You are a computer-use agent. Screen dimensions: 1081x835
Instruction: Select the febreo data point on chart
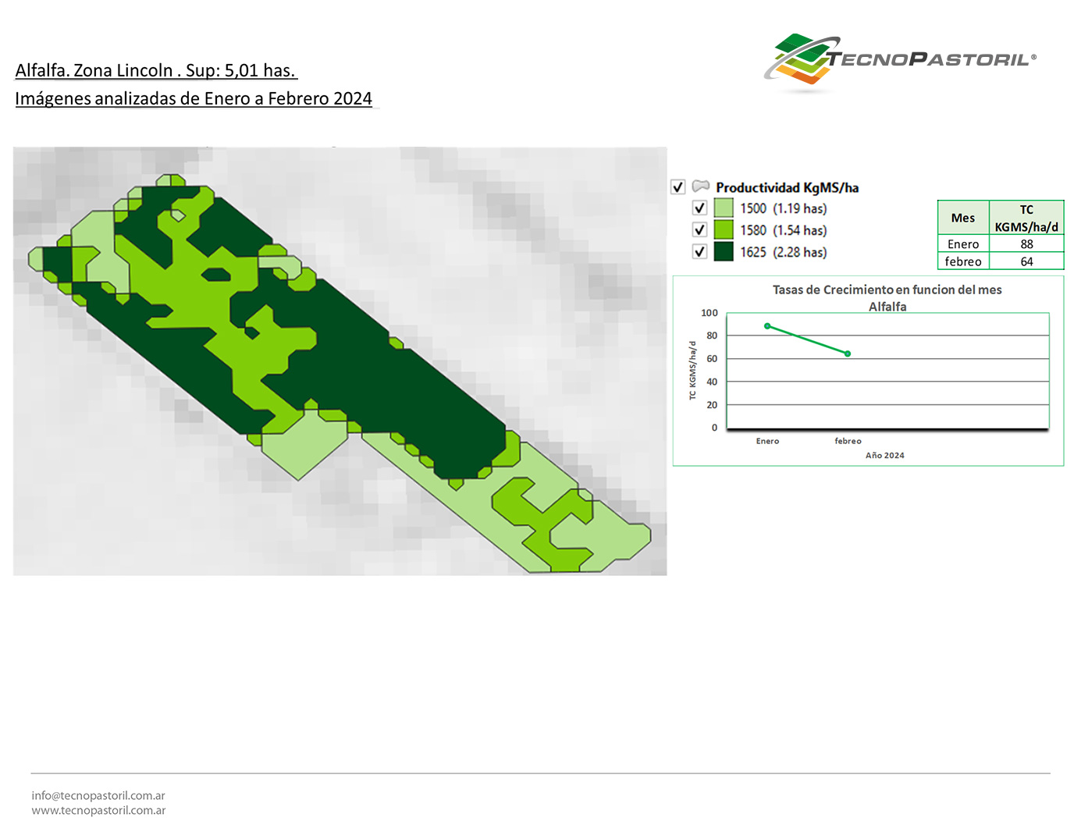tap(848, 354)
